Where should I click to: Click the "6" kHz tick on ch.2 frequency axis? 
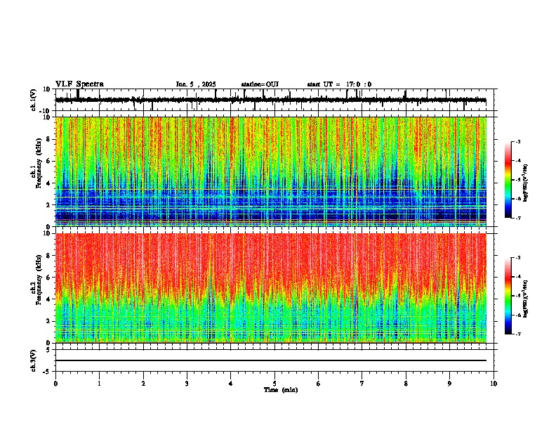[49, 278]
